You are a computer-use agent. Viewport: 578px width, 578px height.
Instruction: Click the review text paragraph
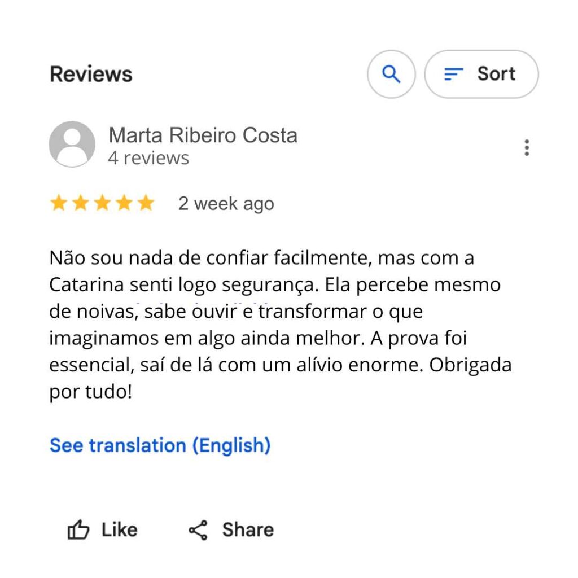click(280, 325)
